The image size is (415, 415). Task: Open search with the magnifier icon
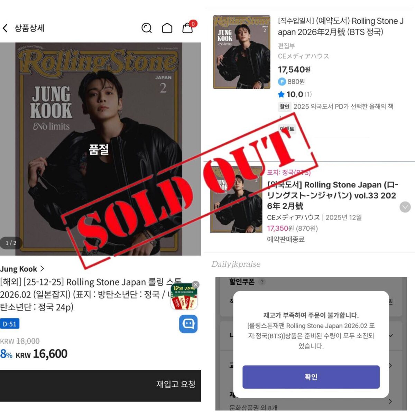(x=147, y=28)
